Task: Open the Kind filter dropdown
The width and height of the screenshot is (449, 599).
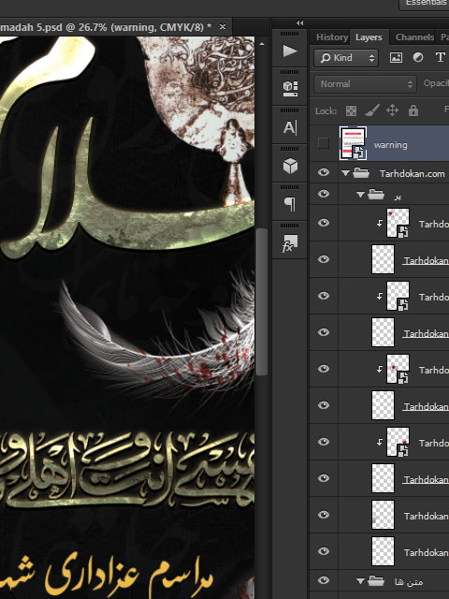Action: pos(346,58)
